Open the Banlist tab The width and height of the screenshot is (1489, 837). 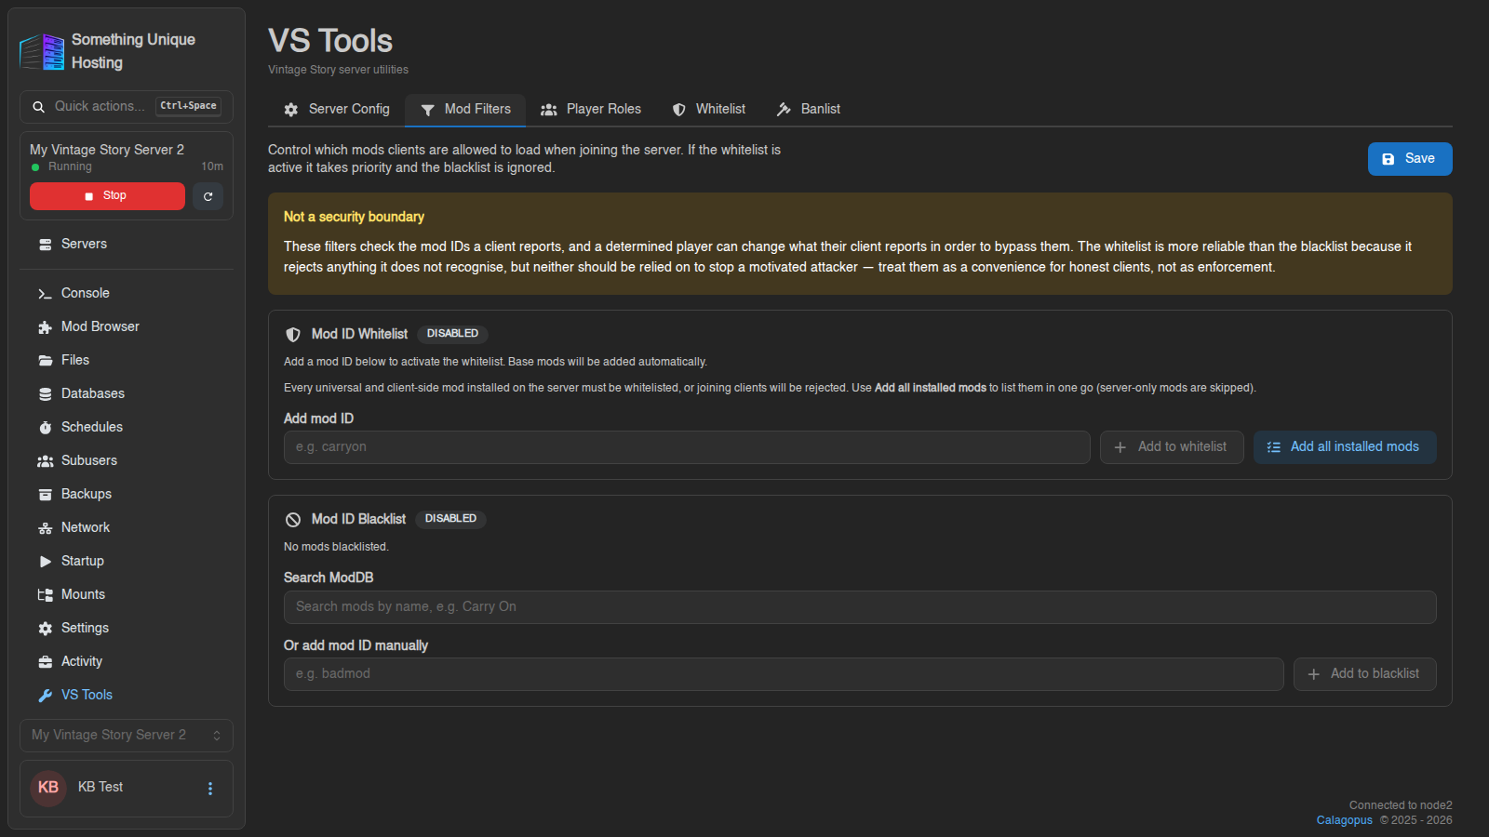click(x=808, y=110)
